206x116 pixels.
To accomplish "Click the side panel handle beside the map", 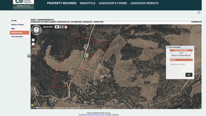I will [x=29, y=56].
